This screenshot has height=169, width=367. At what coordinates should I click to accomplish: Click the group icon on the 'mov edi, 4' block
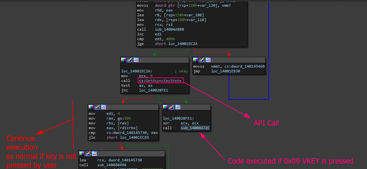(x=104, y=107)
